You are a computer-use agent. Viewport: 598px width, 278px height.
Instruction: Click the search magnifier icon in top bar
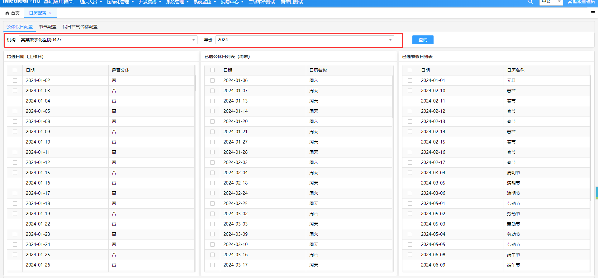(x=530, y=2)
